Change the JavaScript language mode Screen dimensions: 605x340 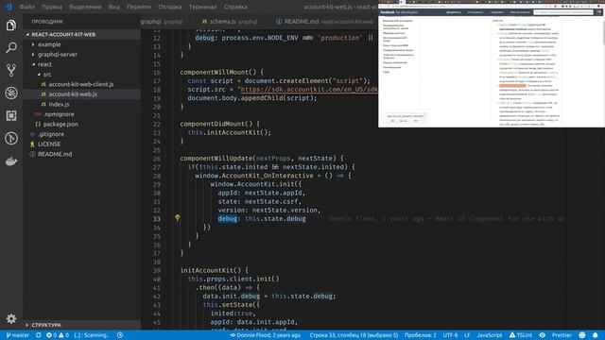point(490,335)
